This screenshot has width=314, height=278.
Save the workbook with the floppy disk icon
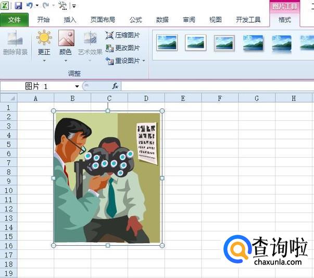(x=18, y=6)
